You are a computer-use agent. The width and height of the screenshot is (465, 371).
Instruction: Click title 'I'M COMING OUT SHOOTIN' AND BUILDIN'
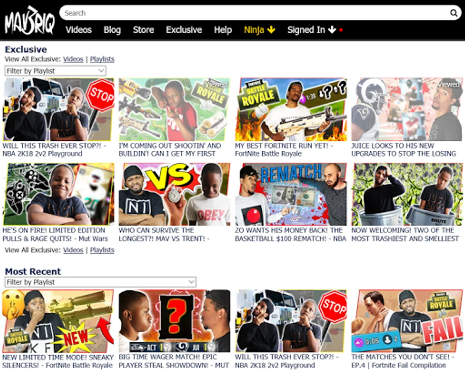coord(170,150)
